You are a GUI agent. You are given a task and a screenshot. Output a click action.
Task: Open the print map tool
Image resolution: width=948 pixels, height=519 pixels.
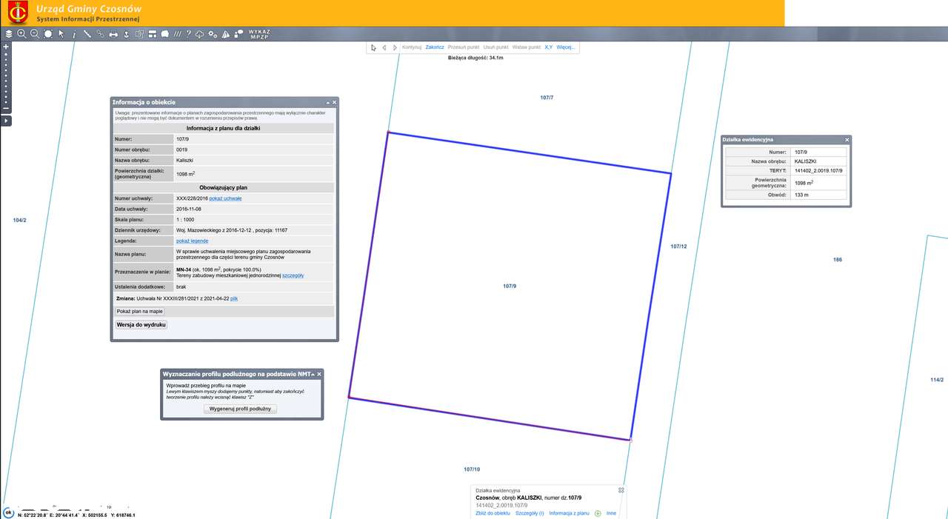[113, 34]
